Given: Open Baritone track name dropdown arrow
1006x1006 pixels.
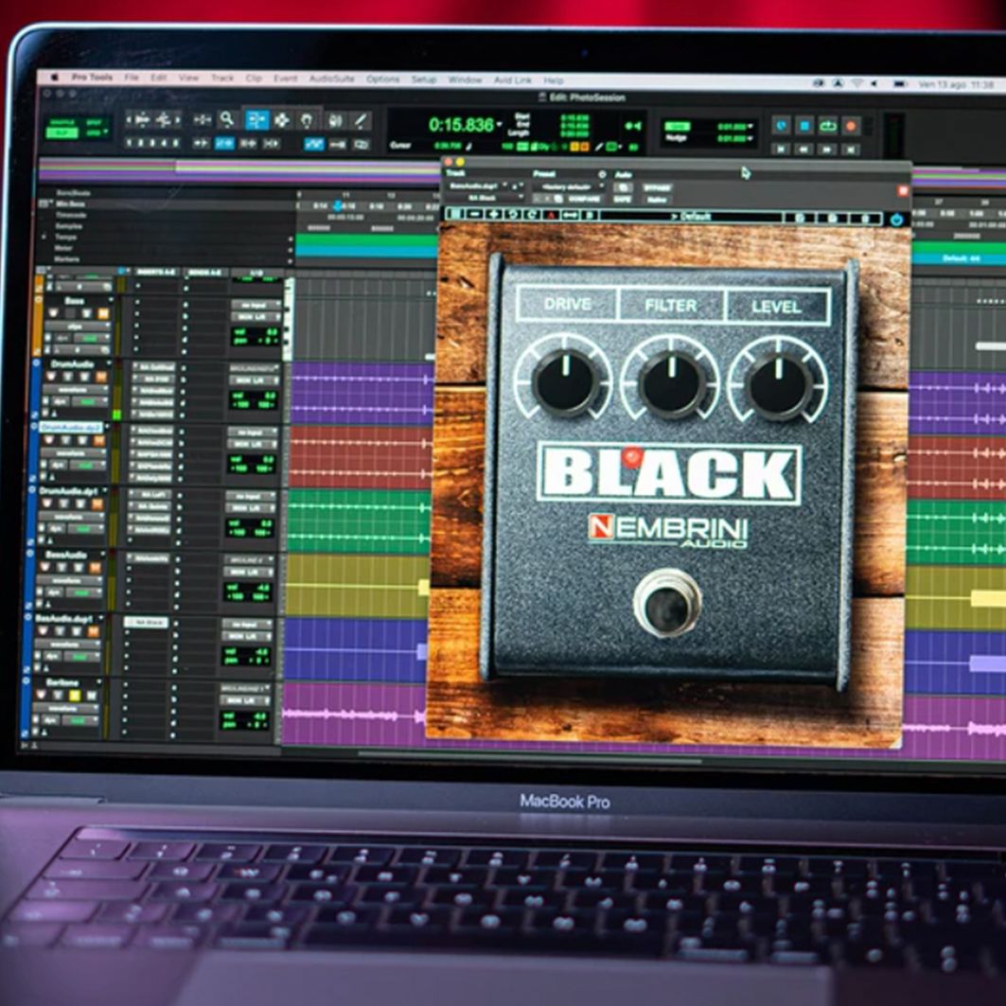Looking at the screenshot, I should click(98, 682).
